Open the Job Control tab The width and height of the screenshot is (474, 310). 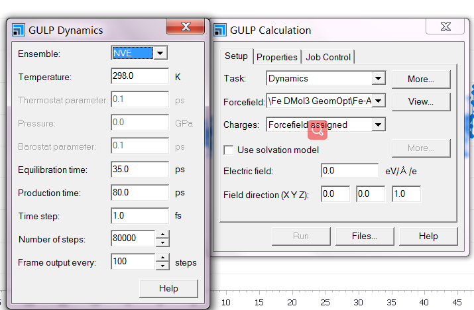(x=328, y=57)
